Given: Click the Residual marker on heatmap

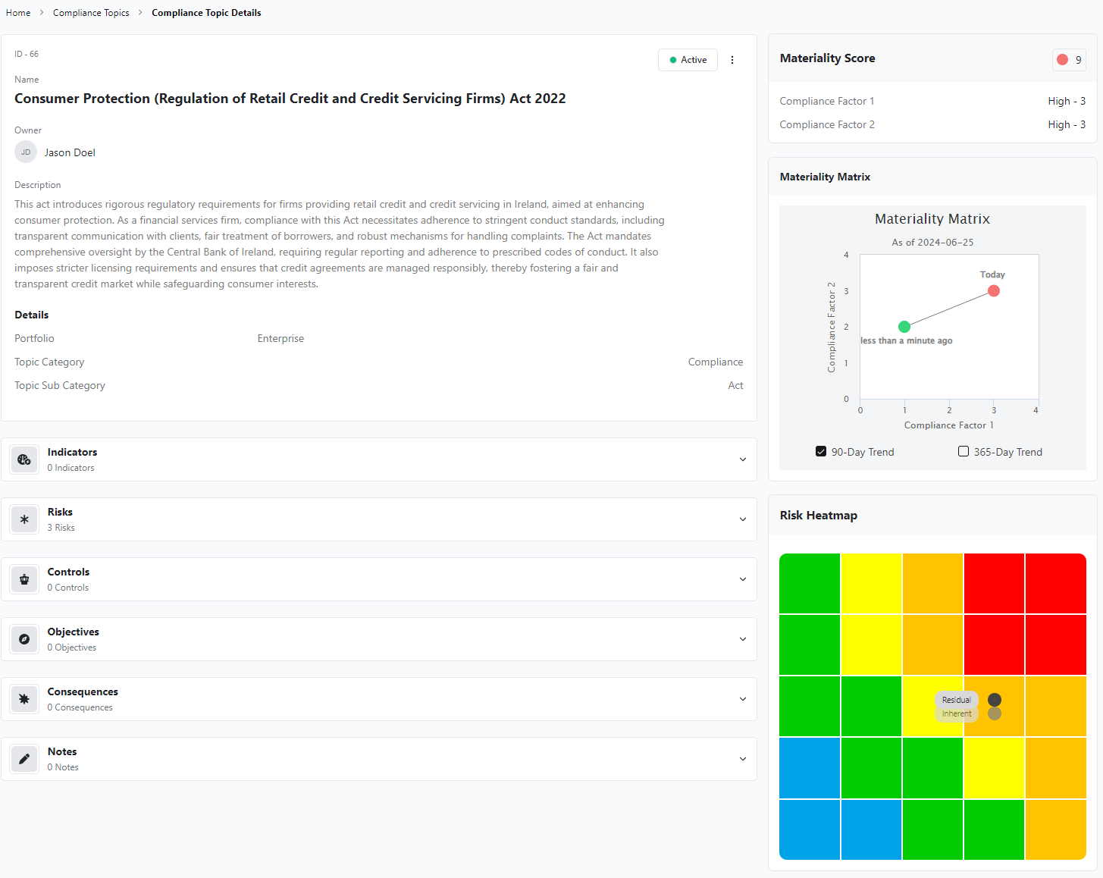Looking at the screenshot, I should 995,700.
